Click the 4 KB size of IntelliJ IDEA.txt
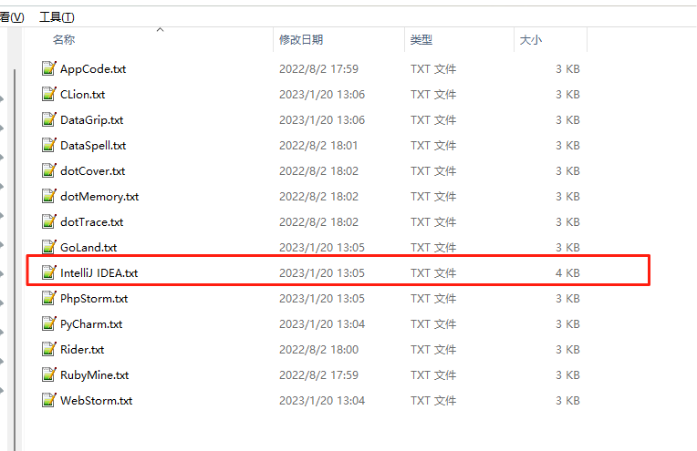Image resolution: width=697 pixels, height=451 pixels. (567, 273)
